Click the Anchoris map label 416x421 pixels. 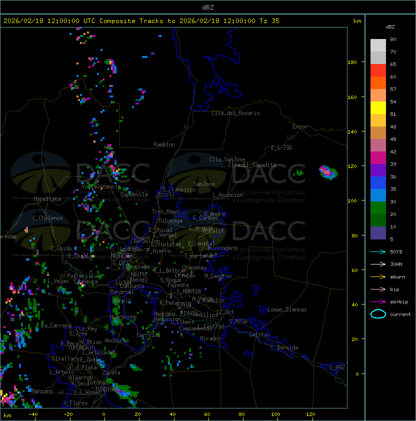point(117,340)
